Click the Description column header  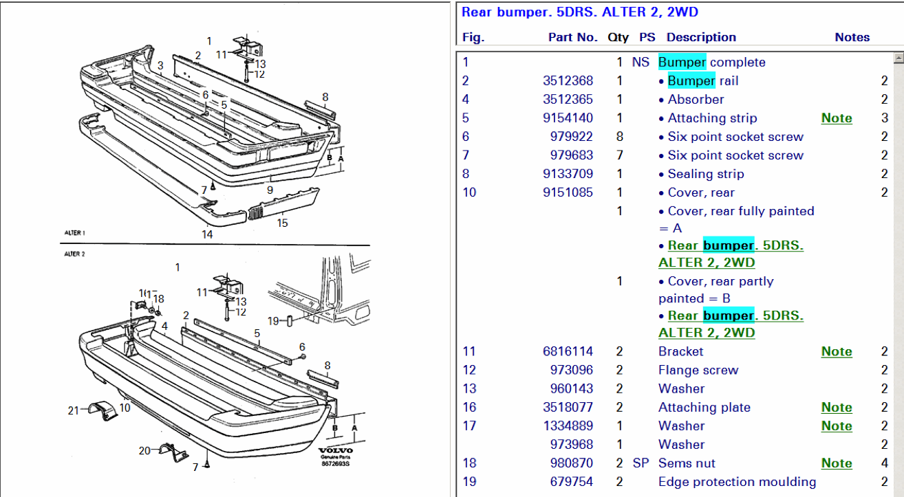701,37
